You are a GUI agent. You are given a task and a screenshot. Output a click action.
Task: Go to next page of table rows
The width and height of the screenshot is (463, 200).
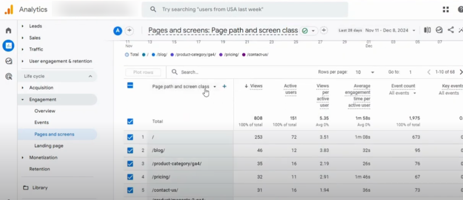461,72
